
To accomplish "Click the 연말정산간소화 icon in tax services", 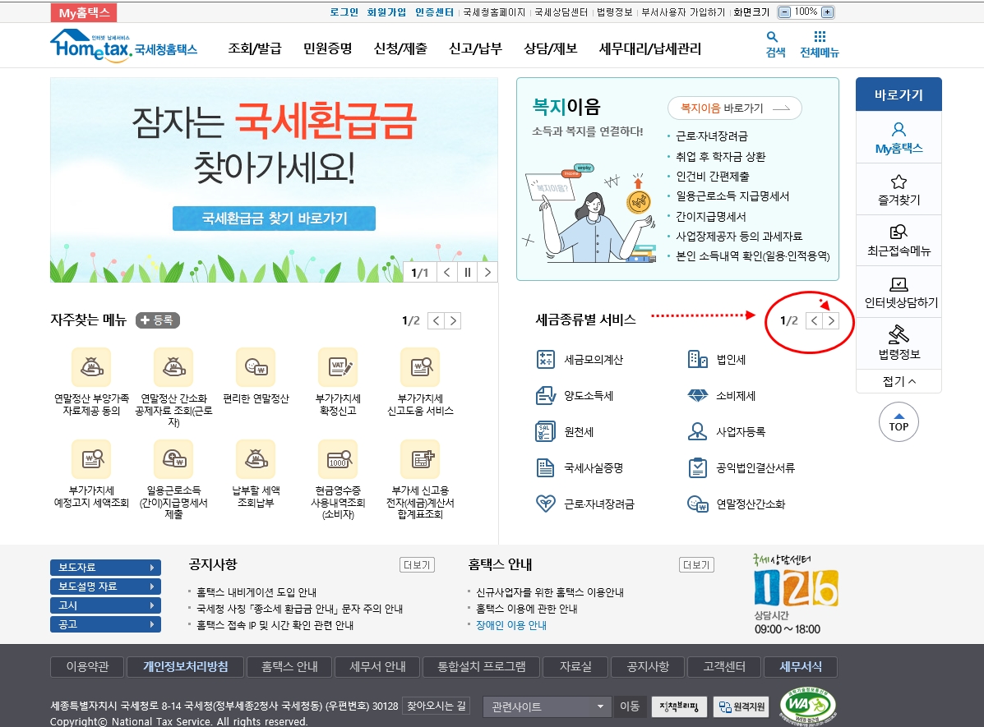I will [698, 504].
